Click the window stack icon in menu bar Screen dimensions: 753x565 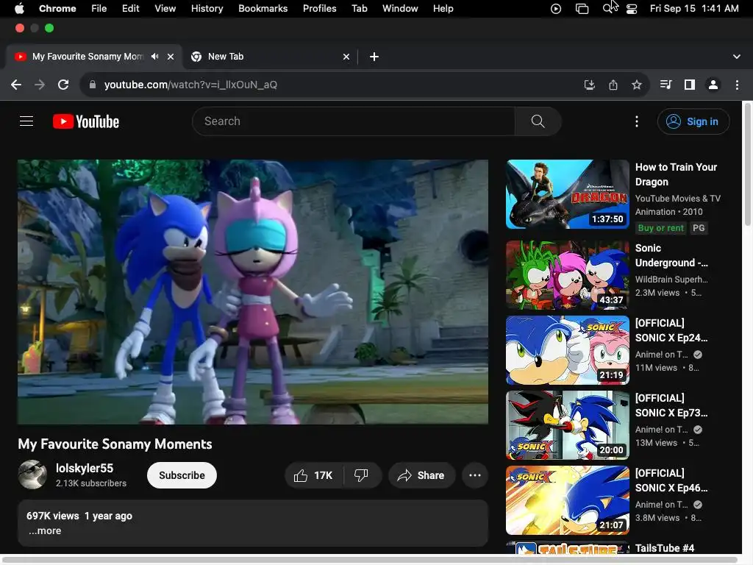coord(582,8)
